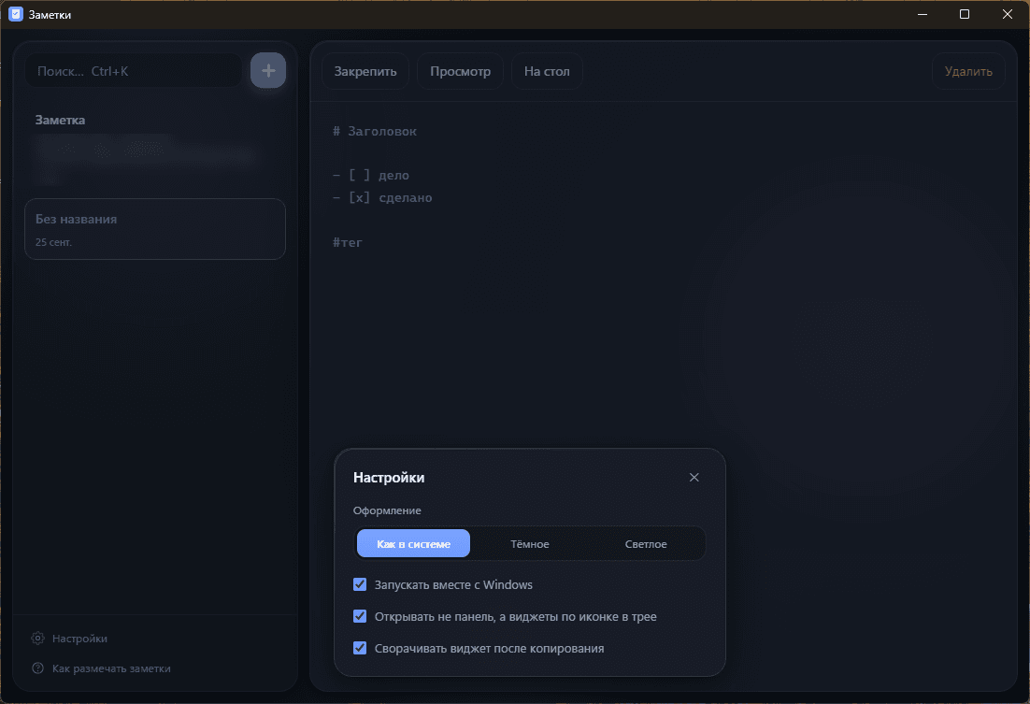Toggle Открывать не панель, а виджеты checkbox
The image size is (1030, 704).
(x=360, y=616)
